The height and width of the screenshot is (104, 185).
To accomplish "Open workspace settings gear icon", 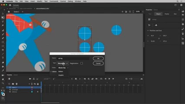I will pos(181,5).
